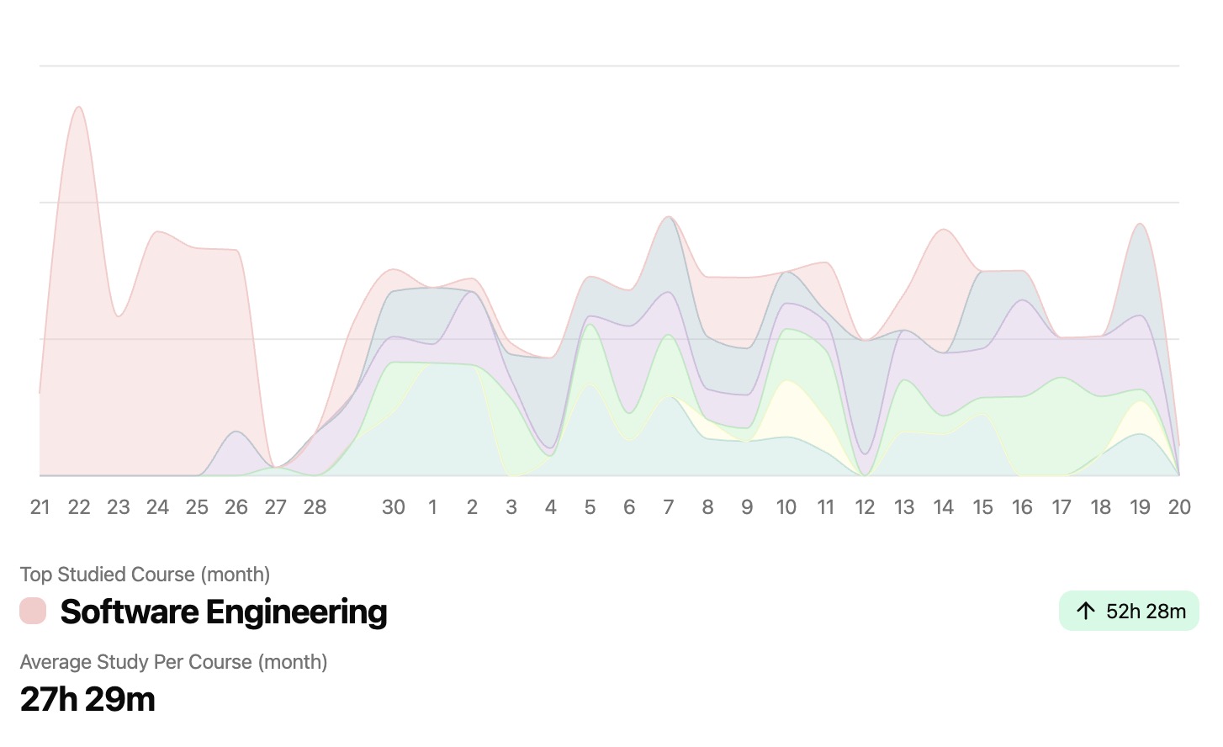Image resolution: width=1223 pixels, height=747 pixels.
Task: Choose day 14 on the x-axis
Action: point(944,507)
